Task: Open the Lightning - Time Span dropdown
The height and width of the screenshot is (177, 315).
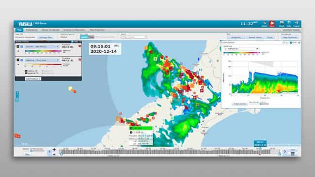Action: click(x=42, y=60)
